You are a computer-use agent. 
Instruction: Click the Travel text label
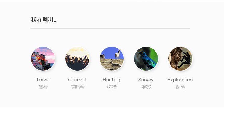click(x=43, y=80)
